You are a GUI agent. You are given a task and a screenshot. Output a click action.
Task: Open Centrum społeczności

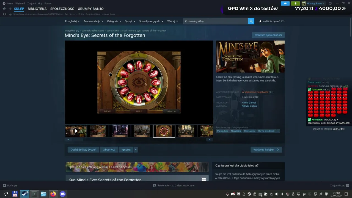(268, 35)
